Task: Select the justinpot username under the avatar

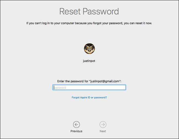Action: pyautogui.click(x=89, y=61)
